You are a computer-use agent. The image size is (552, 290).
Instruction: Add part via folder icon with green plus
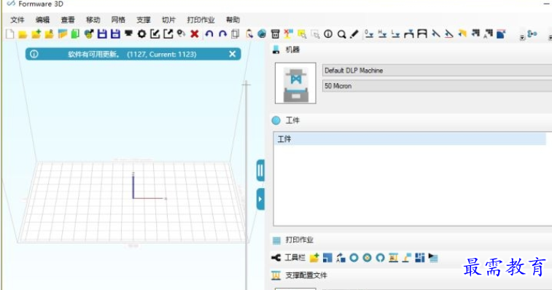tap(36, 34)
